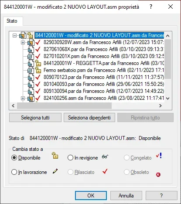
Task: Select the Rilasciato radio button
Action: [x=70, y=172]
